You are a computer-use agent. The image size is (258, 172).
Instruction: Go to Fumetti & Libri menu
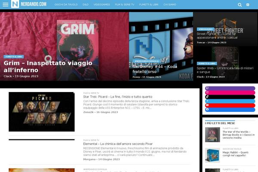(x=149, y=5)
